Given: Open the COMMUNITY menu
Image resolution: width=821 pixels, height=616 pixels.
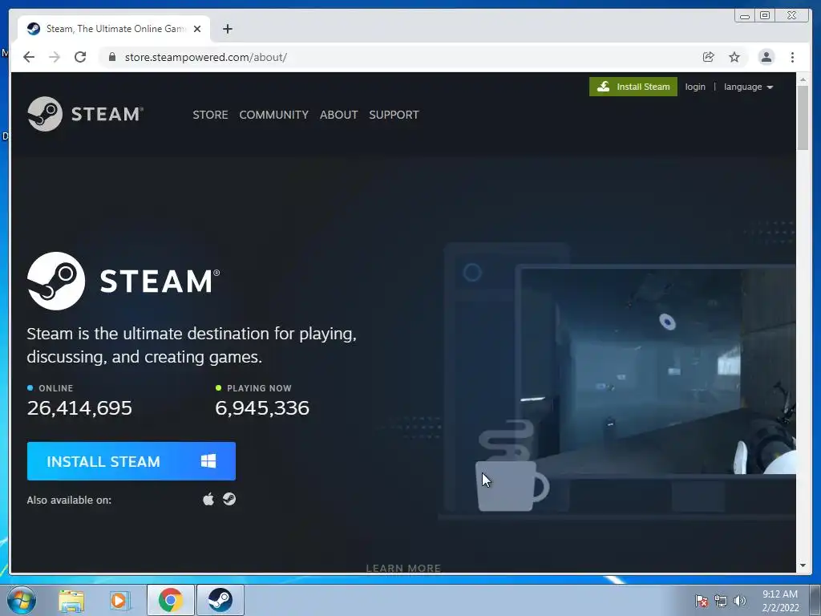Looking at the screenshot, I should click(274, 115).
